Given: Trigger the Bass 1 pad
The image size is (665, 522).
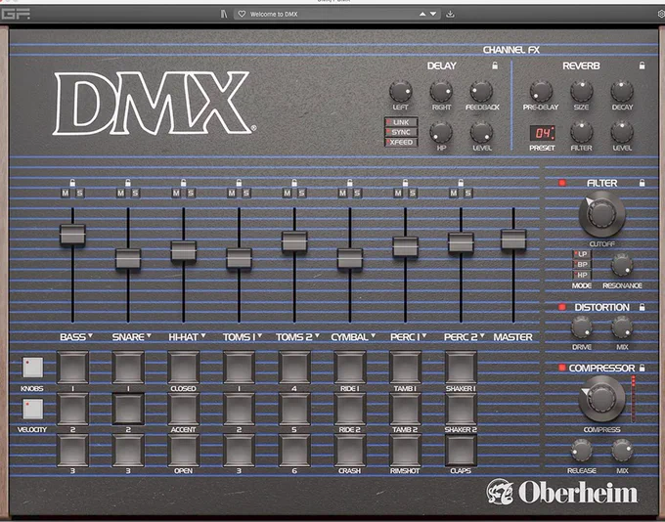Looking at the screenshot, I should [72, 368].
